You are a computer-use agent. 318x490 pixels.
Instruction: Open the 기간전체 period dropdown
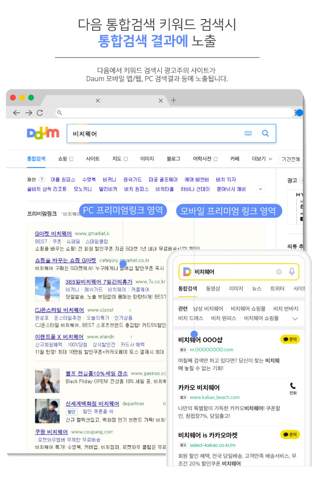pos(291,159)
